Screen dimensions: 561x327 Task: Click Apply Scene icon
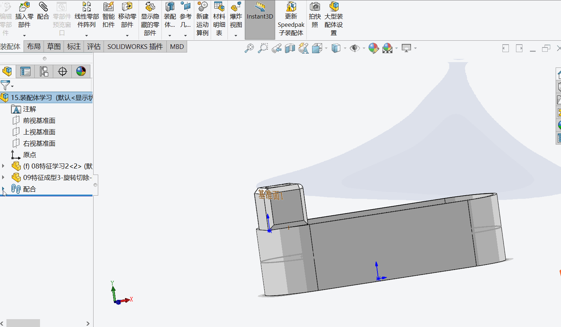coord(387,48)
